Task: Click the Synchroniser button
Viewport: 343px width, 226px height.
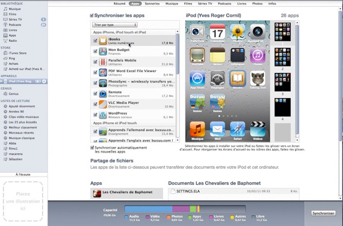Action: (x=324, y=213)
